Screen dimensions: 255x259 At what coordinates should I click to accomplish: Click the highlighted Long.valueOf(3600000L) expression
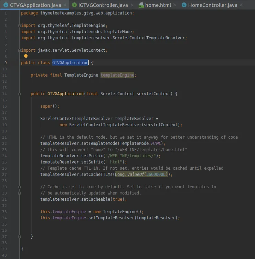click(141, 175)
